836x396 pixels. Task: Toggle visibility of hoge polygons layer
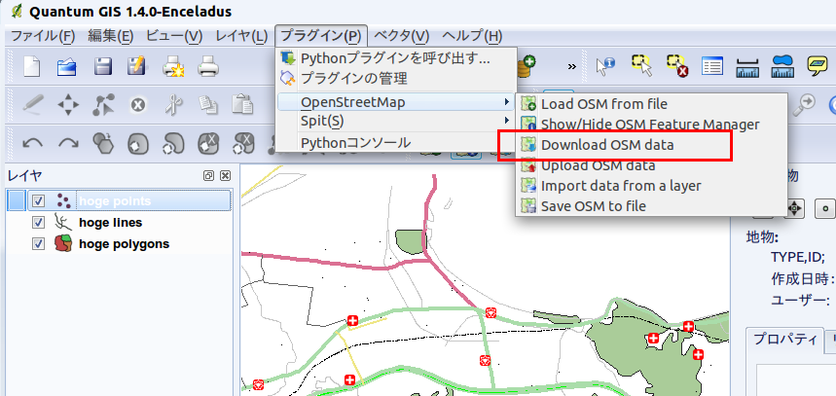(x=38, y=243)
